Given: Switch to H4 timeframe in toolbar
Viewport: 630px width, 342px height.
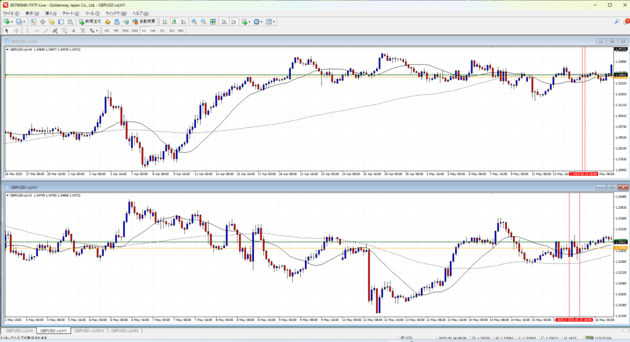Looking at the screenshot, I should click(153, 30).
